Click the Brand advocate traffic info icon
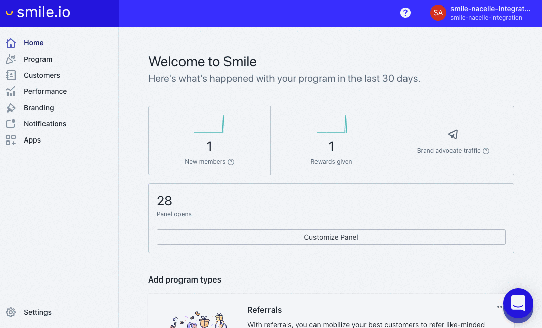The height and width of the screenshot is (328, 542). [x=486, y=151]
